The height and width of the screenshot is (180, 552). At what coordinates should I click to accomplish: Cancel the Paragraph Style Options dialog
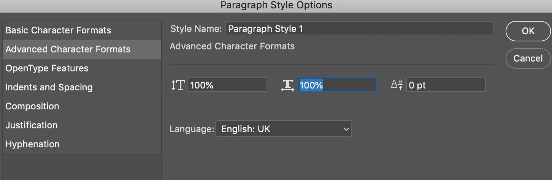pos(528,58)
